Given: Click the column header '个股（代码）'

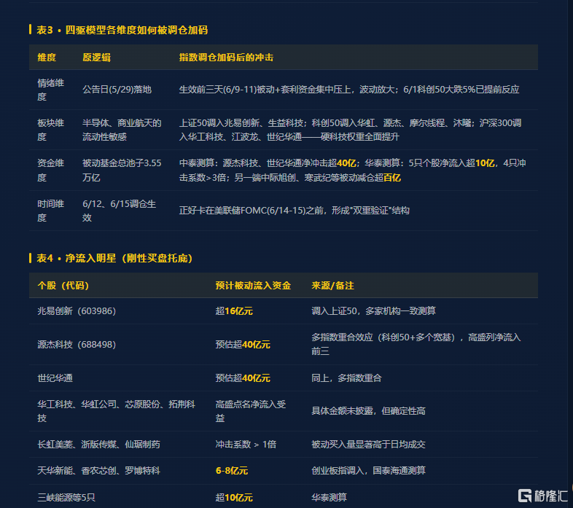Looking at the screenshot, I should coord(63,286).
